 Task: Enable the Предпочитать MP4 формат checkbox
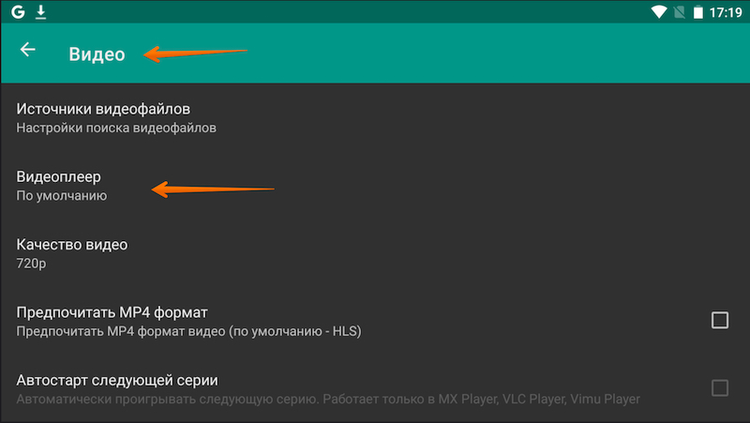pos(719,320)
